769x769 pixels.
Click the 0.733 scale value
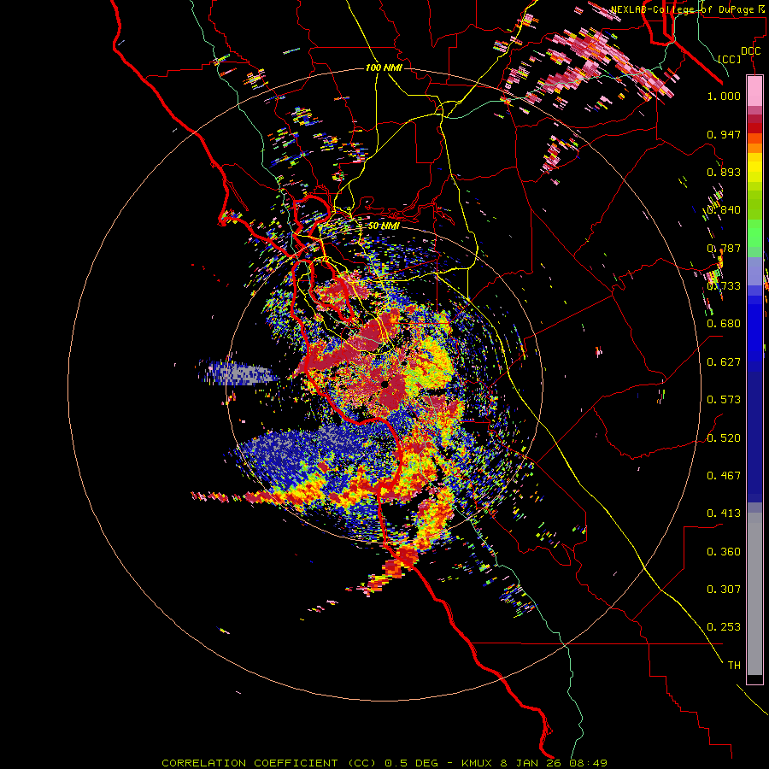[x=724, y=286]
